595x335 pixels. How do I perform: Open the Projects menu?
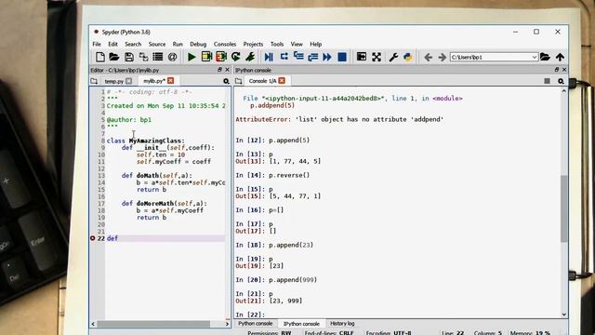tap(253, 44)
